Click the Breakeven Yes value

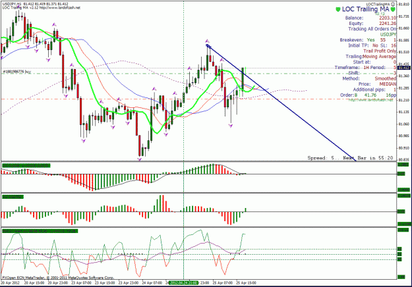[x=370, y=40]
